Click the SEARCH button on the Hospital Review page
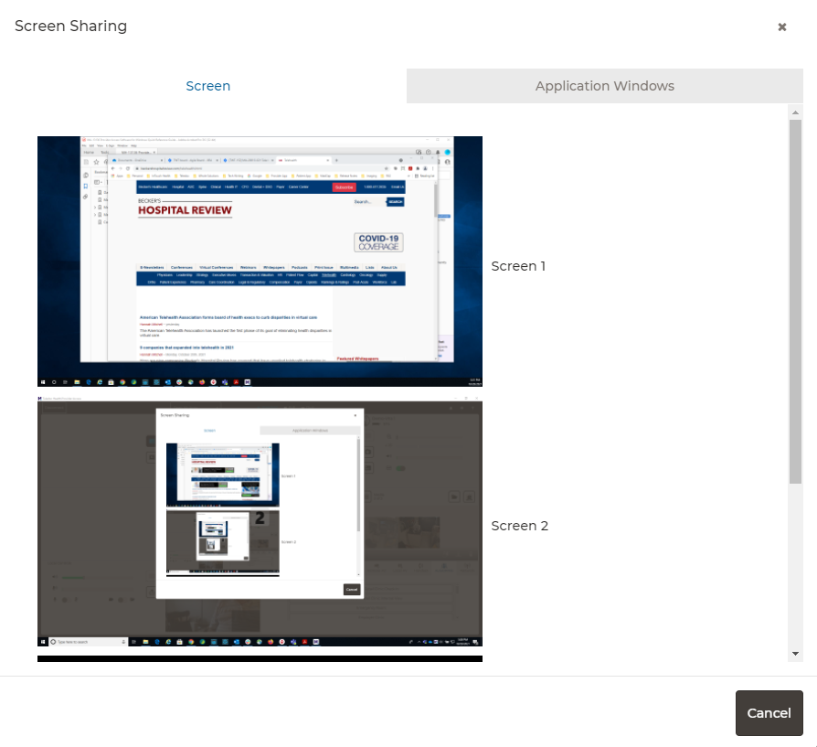817x747 pixels. (x=396, y=202)
